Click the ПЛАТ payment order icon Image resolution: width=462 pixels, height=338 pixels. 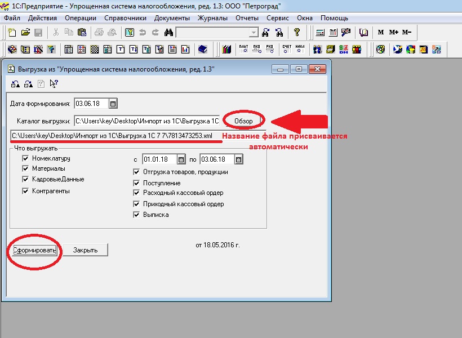(x=244, y=49)
